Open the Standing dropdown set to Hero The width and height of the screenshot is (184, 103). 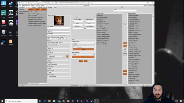58,61
